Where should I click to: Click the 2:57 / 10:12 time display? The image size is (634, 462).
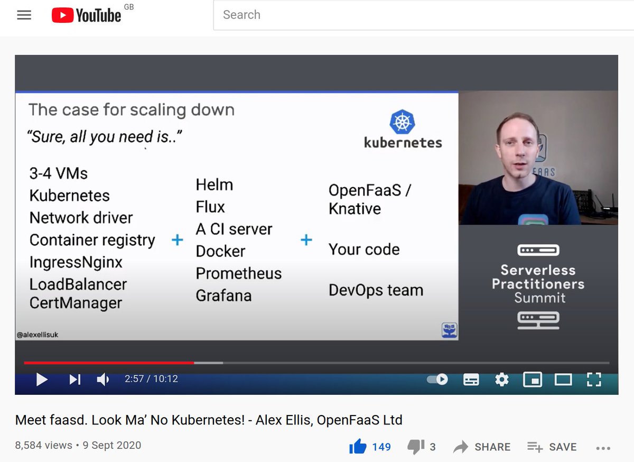151,379
